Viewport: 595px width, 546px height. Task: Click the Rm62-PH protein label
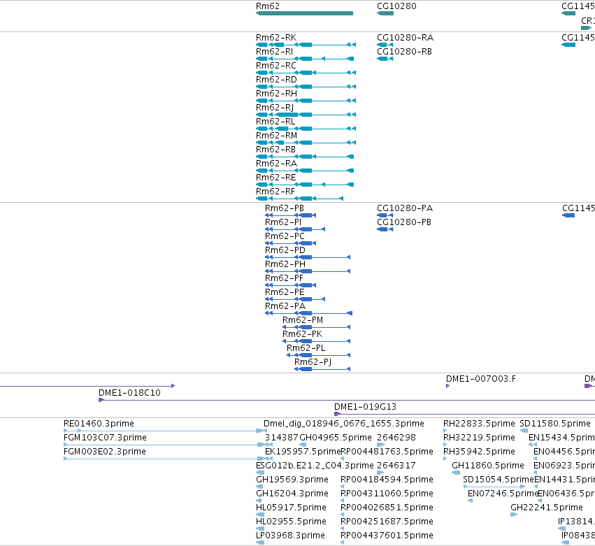pyautogui.click(x=285, y=264)
